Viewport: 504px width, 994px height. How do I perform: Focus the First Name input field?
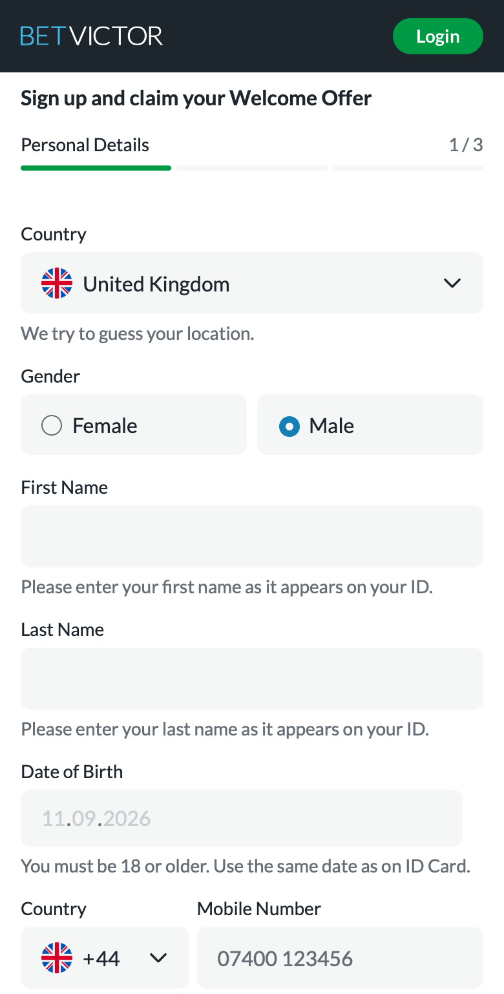pos(252,536)
